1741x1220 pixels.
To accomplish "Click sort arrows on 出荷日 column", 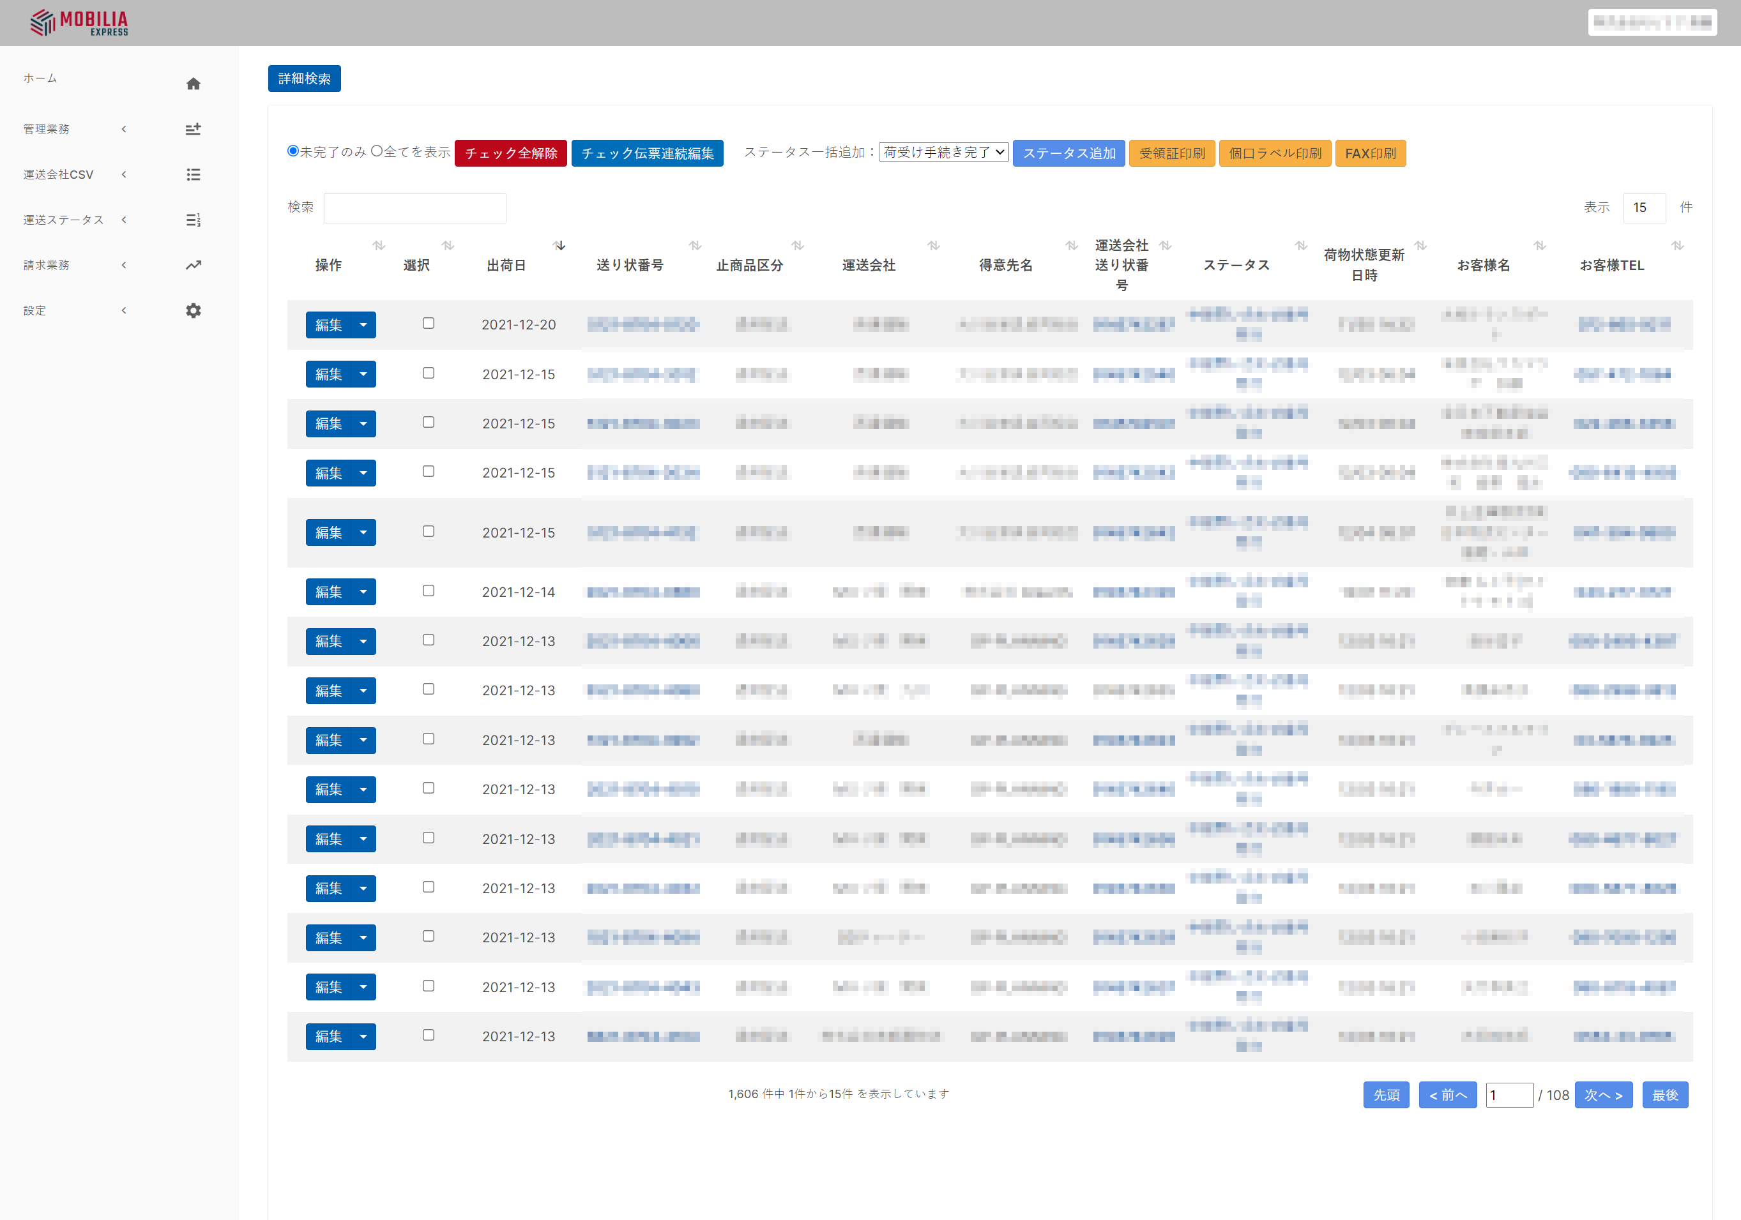I will tap(559, 246).
